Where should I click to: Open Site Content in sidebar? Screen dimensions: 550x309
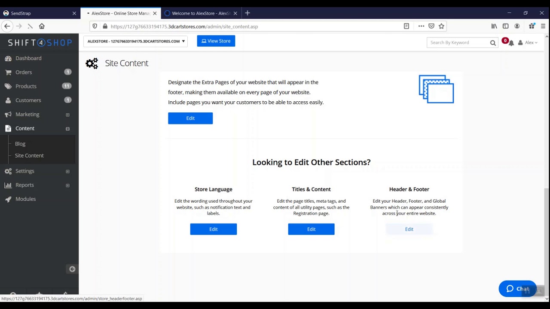[29, 155]
